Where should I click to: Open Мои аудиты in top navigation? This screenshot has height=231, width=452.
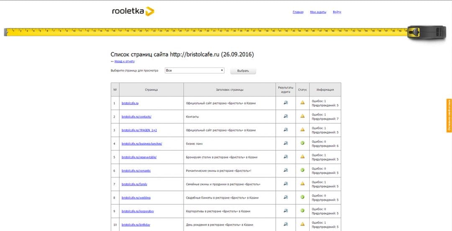pyautogui.click(x=318, y=12)
